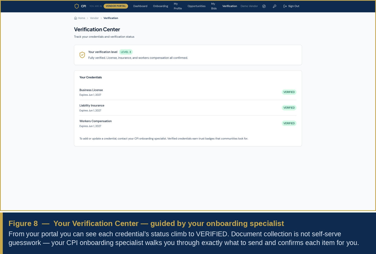Viewport: 376px width, 254px height.
Task: Click the Sign Out link
Action: coord(291,6)
